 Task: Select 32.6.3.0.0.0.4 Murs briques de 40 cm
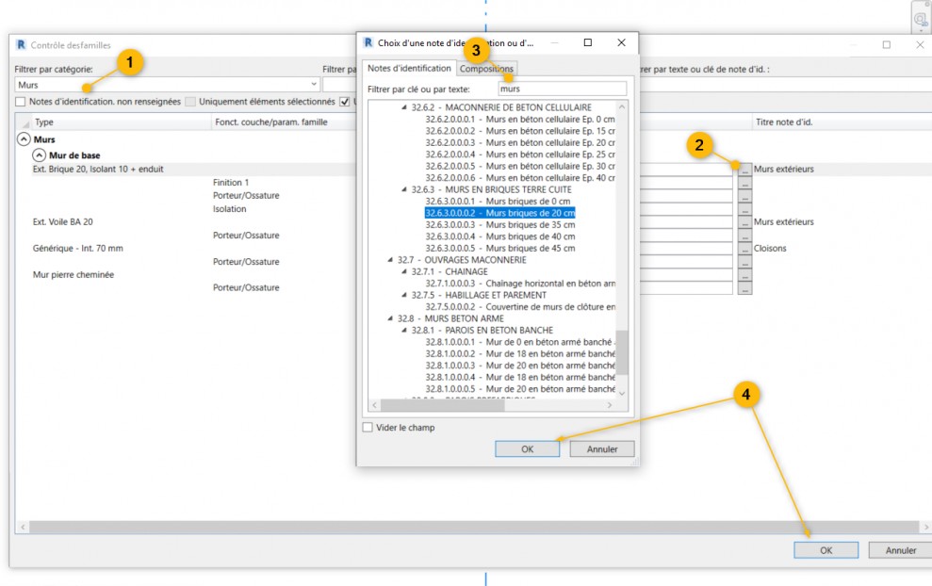click(x=499, y=236)
